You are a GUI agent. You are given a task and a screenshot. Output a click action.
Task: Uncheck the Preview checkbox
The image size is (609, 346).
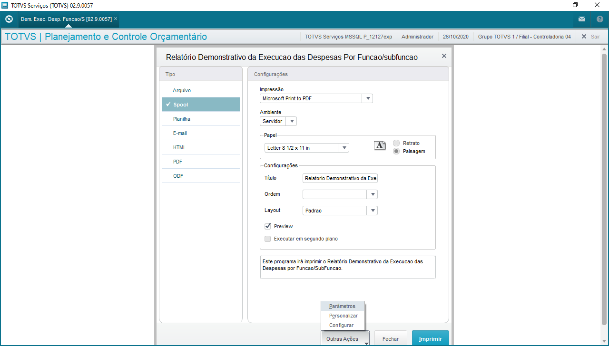(x=268, y=226)
